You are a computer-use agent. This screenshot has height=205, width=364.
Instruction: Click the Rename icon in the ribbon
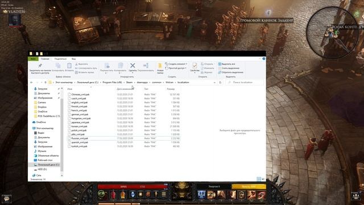pos(146,65)
